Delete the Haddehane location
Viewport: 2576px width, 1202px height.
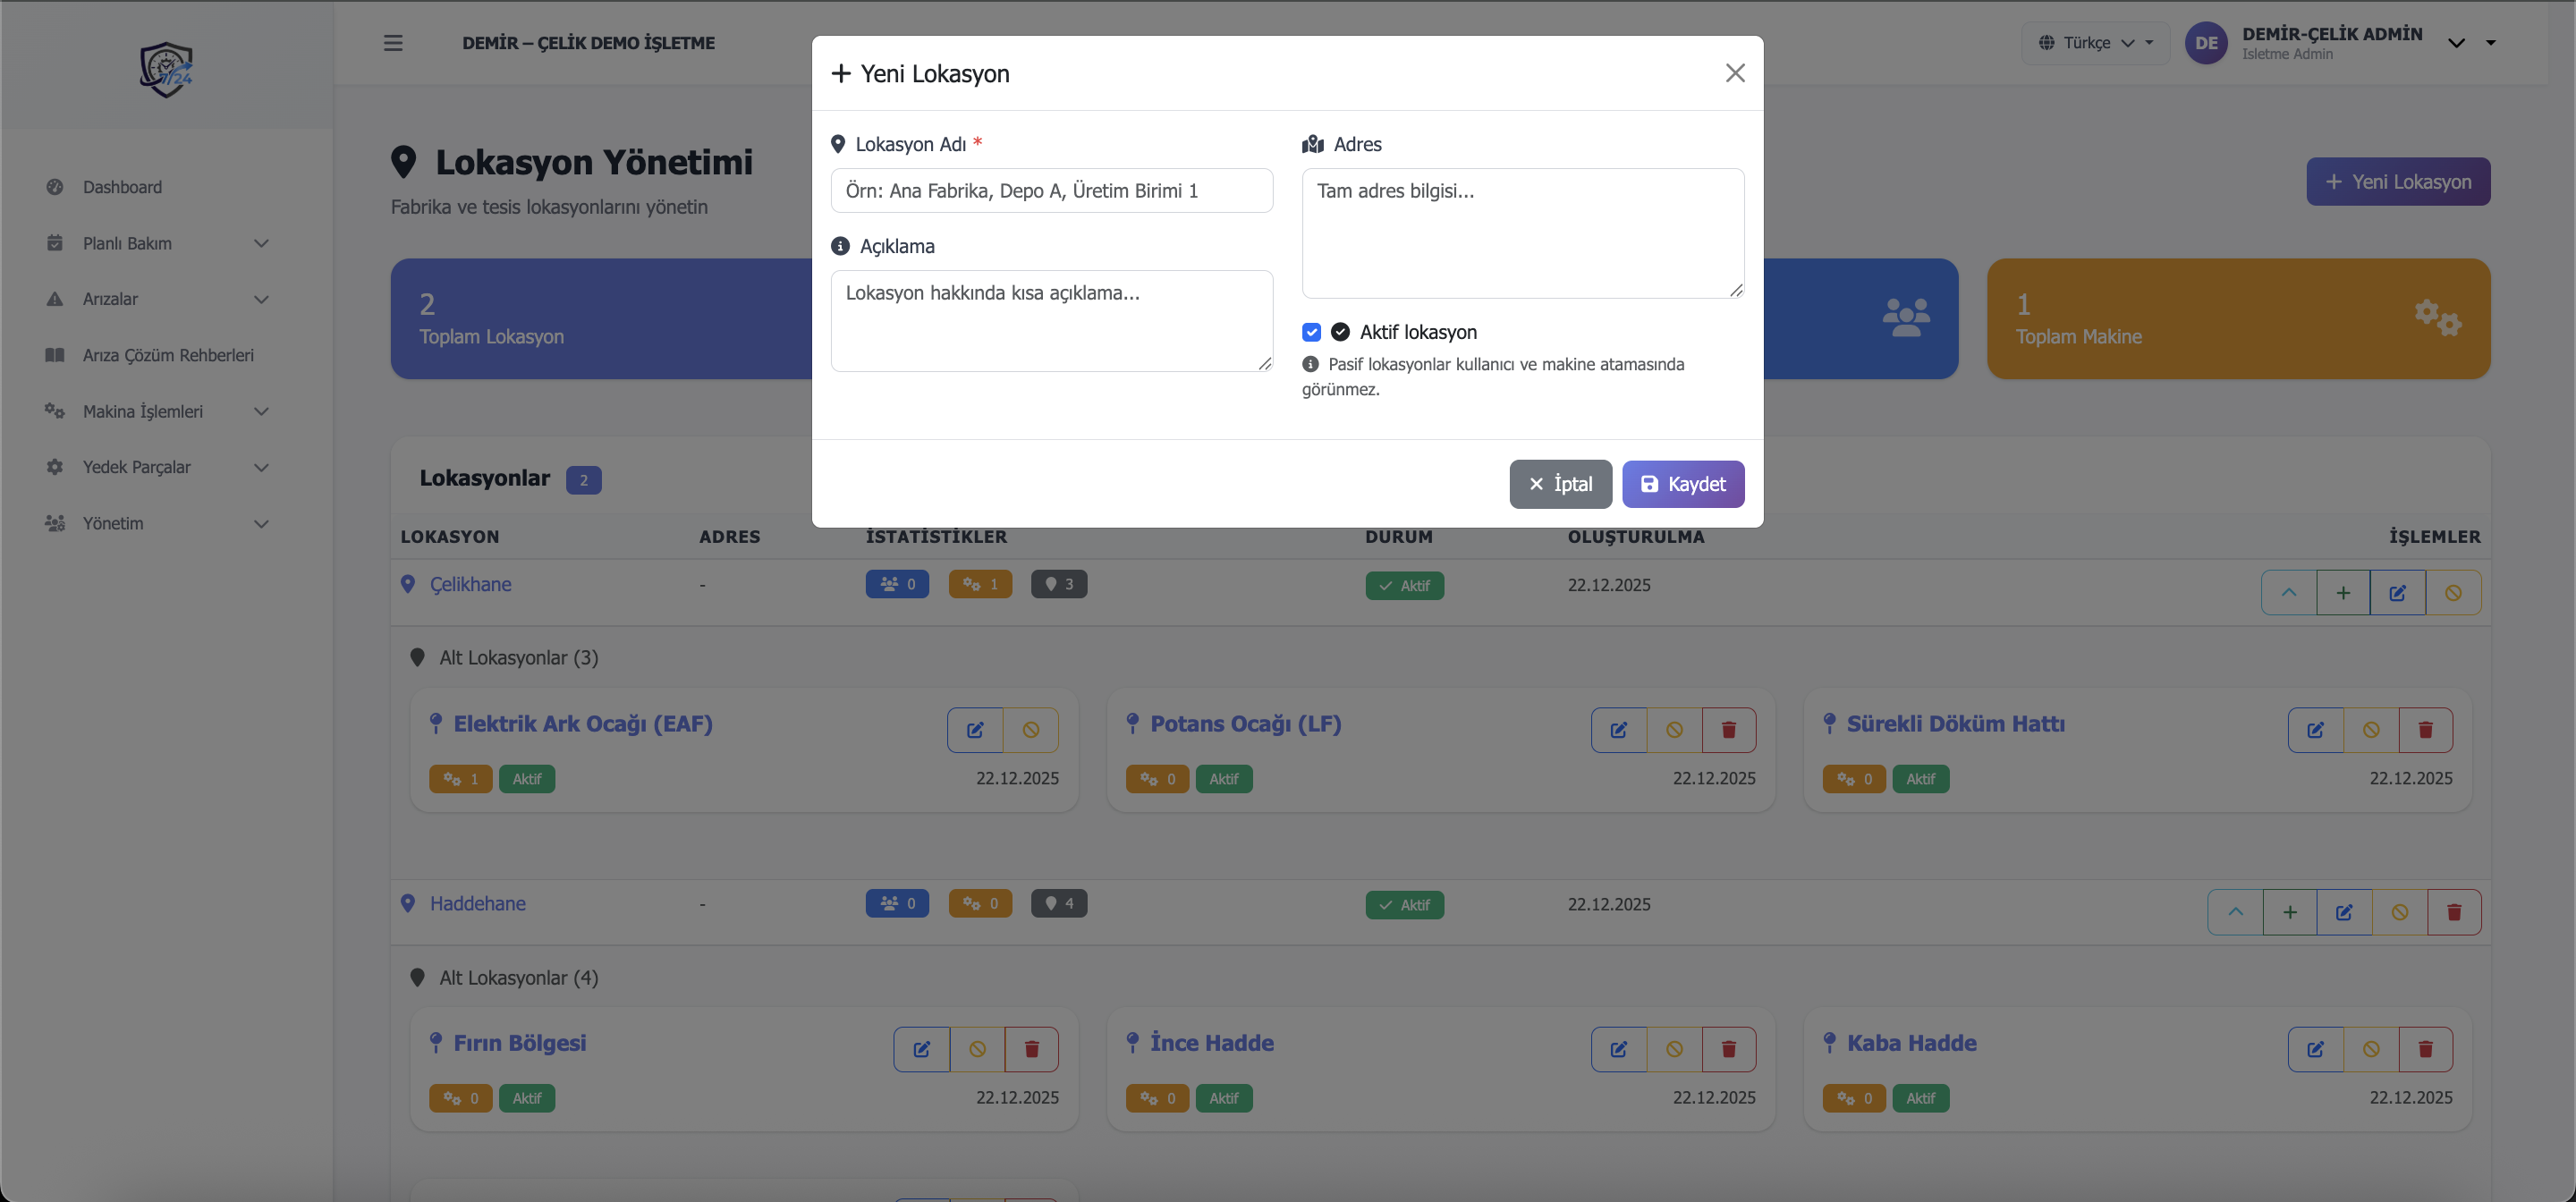click(x=2454, y=912)
